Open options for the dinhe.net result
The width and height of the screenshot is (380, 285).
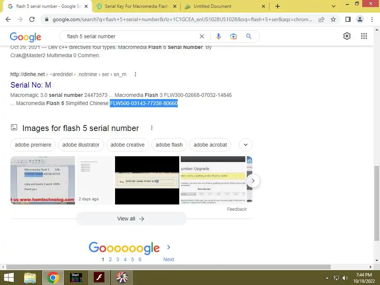point(135,74)
